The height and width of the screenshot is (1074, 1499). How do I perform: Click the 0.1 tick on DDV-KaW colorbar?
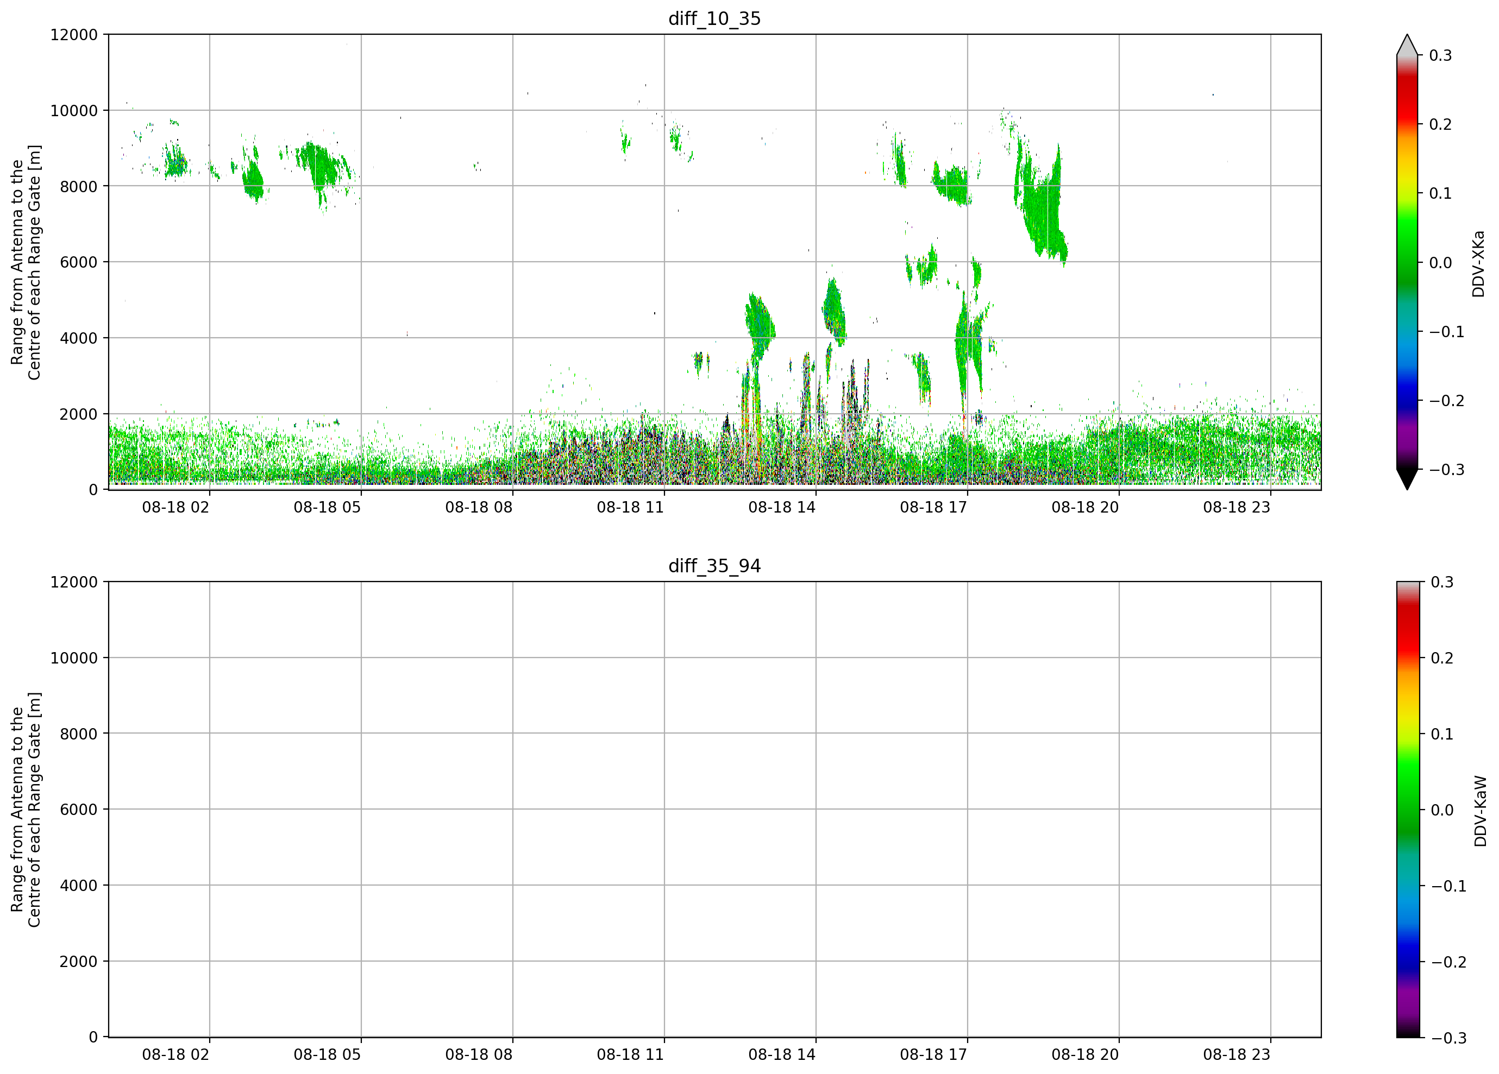pos(1441,735)
